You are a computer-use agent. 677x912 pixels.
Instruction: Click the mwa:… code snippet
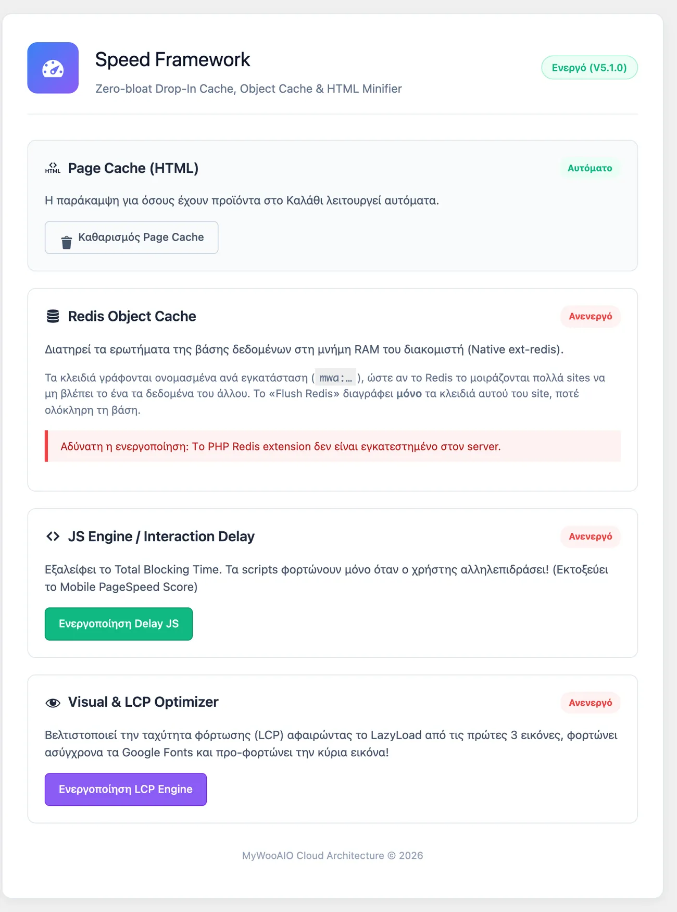[x=335, y=378]
